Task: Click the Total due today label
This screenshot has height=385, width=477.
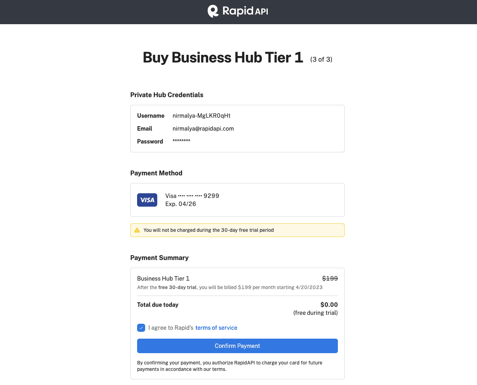Action: 158,305
